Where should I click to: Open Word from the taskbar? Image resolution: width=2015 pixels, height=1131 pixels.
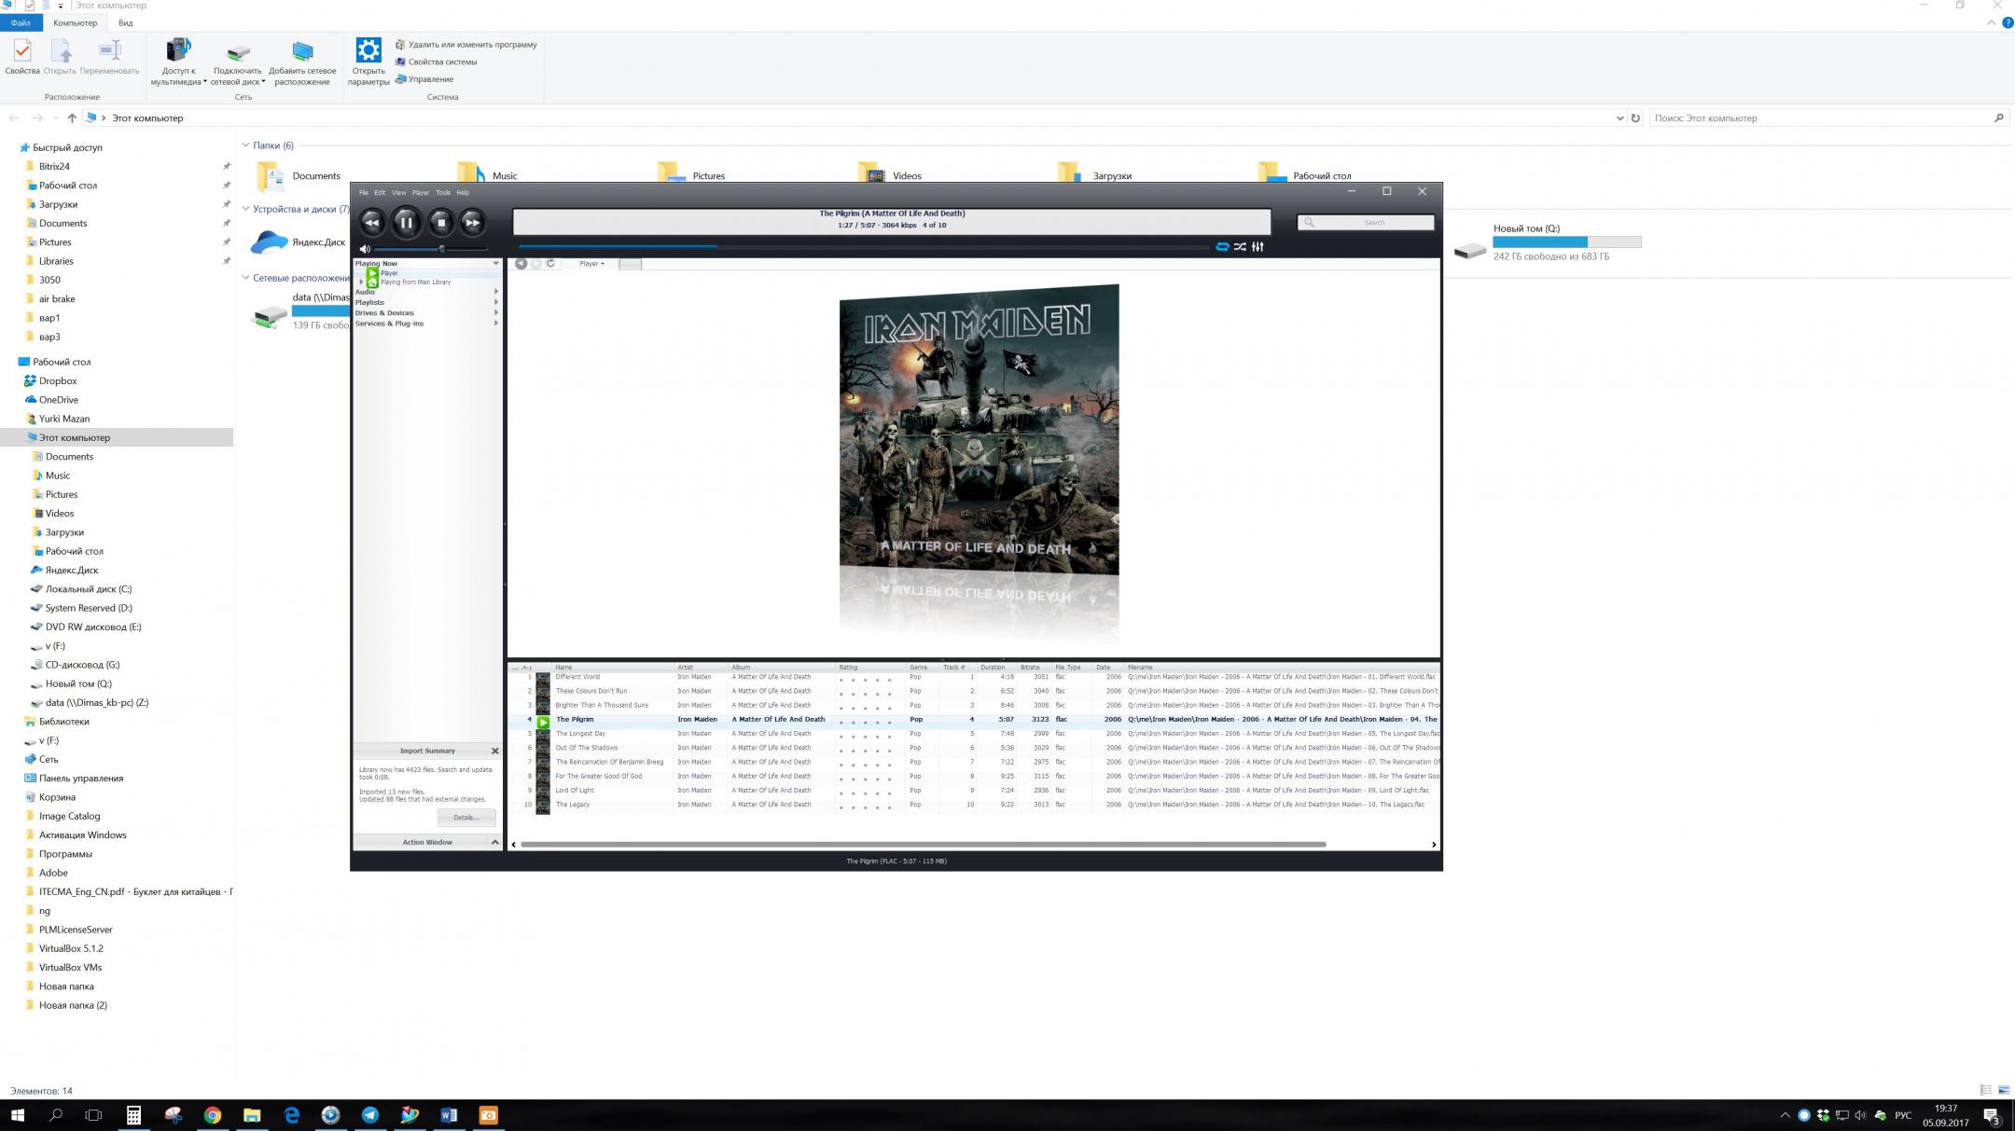pyautogui.click(x=449, y=1115)
